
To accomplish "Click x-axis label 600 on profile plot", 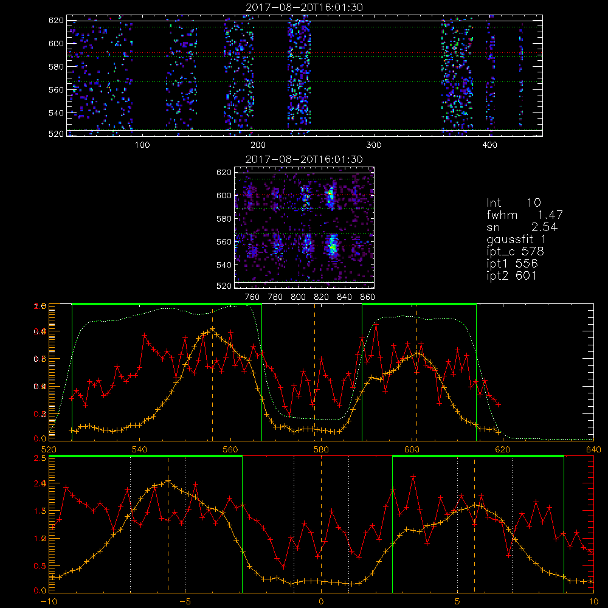I will coord(412,450).
